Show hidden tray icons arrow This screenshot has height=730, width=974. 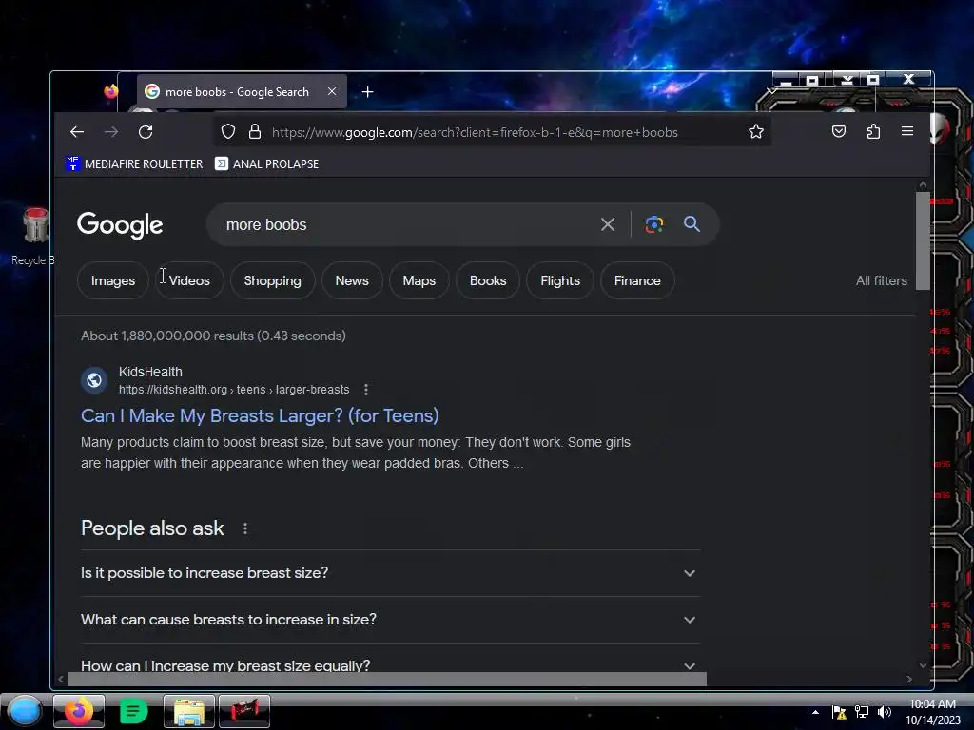click(815, 712)
